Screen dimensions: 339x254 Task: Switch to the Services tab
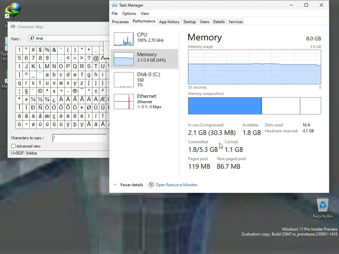tap(236, 22)
